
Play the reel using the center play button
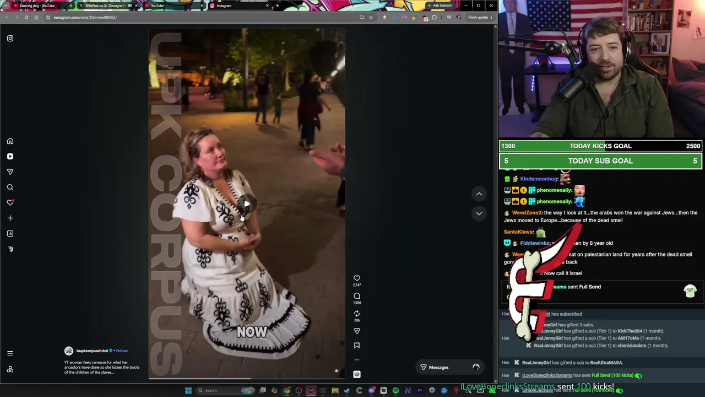(x=247, y=205)
